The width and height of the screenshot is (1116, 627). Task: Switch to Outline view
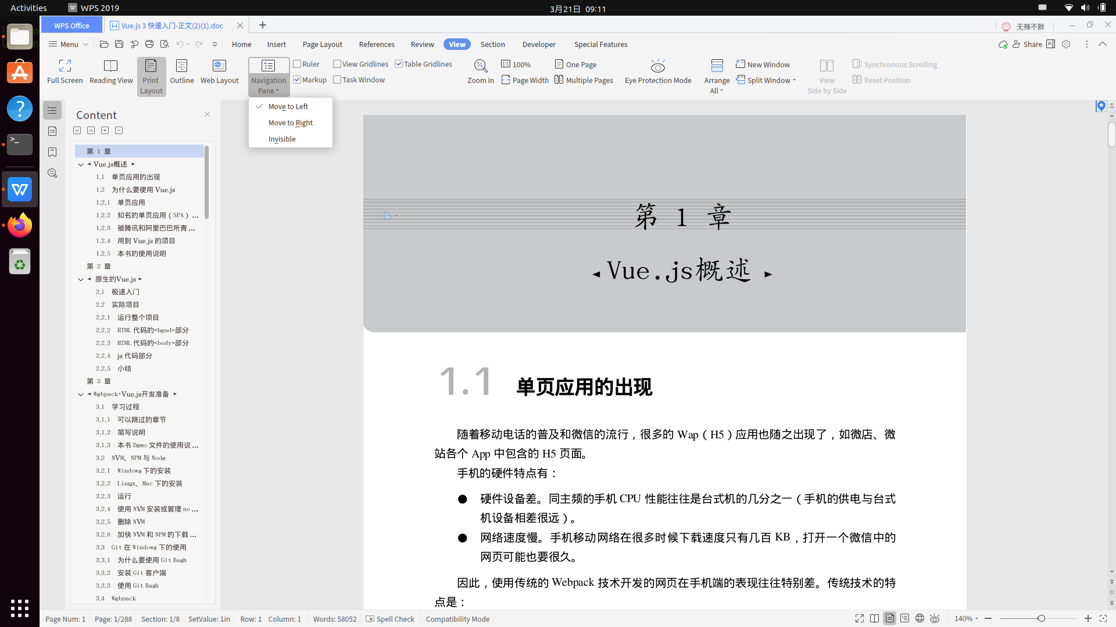pos(181,66)
